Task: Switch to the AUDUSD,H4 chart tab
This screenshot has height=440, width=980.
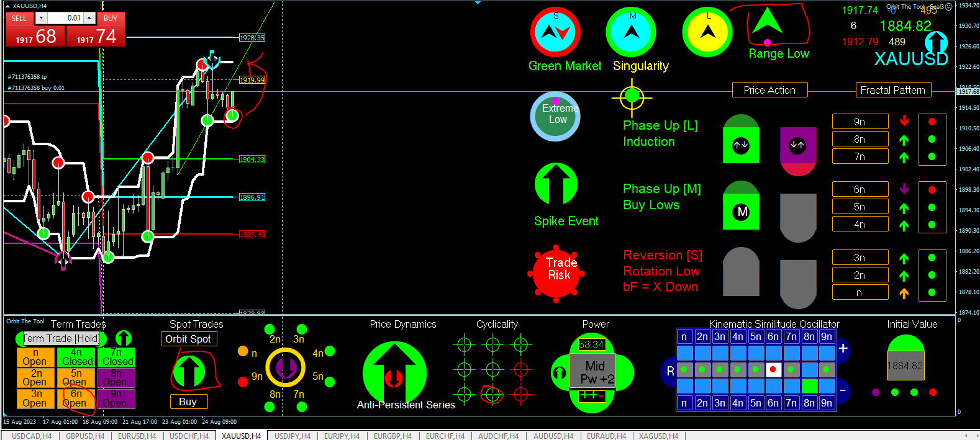Action: click(553, 436)
